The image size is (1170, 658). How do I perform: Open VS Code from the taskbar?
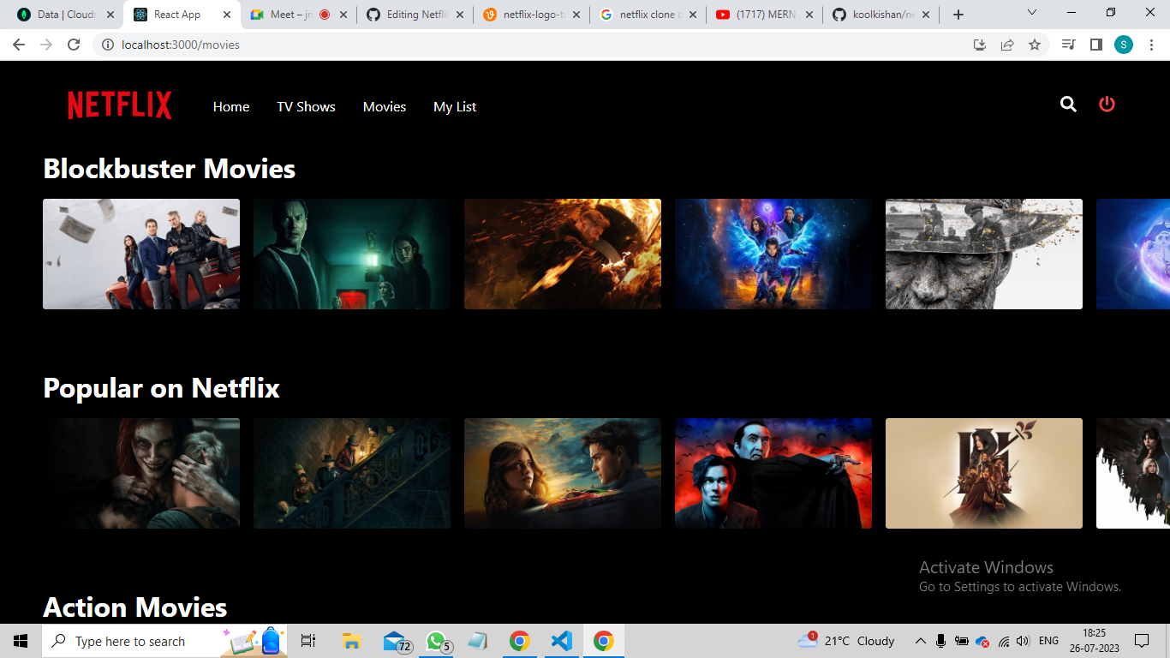click(x=561, y=640)
